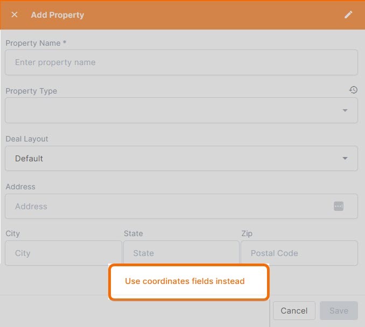This screenshot has width=365, height=327.
Task: Click Use coordinates fields instead link
Action: (185, 281)
